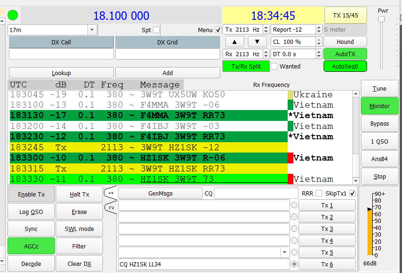Viewport: 402px width, 273px height.
Task: Click the Tune button
Action: pos(379,89)
